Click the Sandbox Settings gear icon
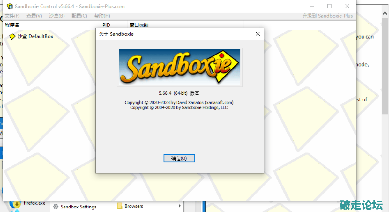Image resolution: width=389 pixels, height=212 pixels. click(56, 207)
